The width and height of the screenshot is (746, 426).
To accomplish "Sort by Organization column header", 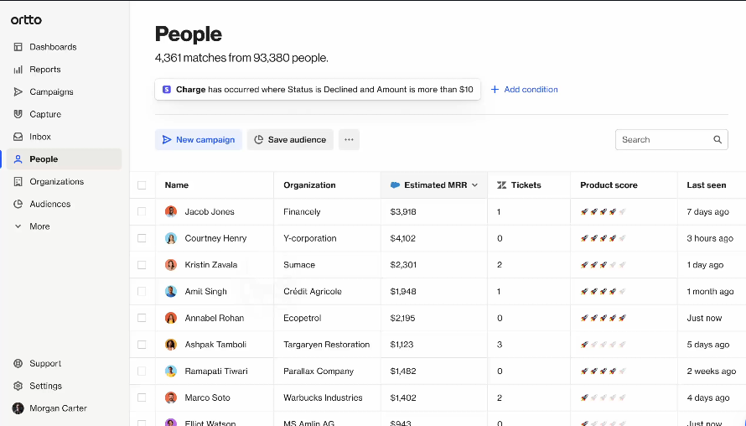I will pyautogui.click(x=309, y=185).
